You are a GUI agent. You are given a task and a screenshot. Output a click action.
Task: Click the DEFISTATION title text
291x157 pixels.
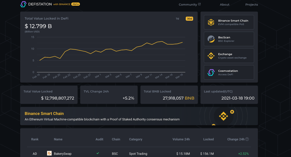tap(40, 4)
